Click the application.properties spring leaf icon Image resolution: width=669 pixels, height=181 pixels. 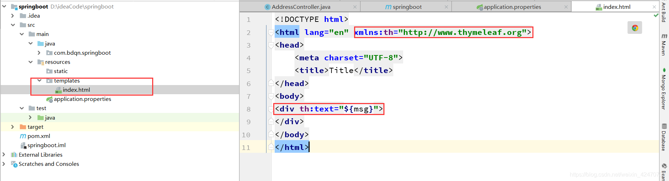(49, 99)
